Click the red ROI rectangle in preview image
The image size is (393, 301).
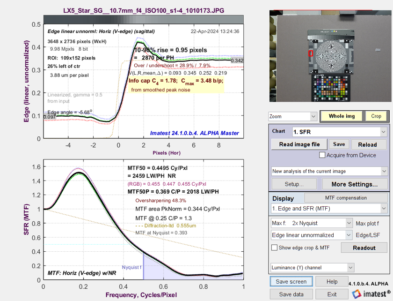click(311, 54)
